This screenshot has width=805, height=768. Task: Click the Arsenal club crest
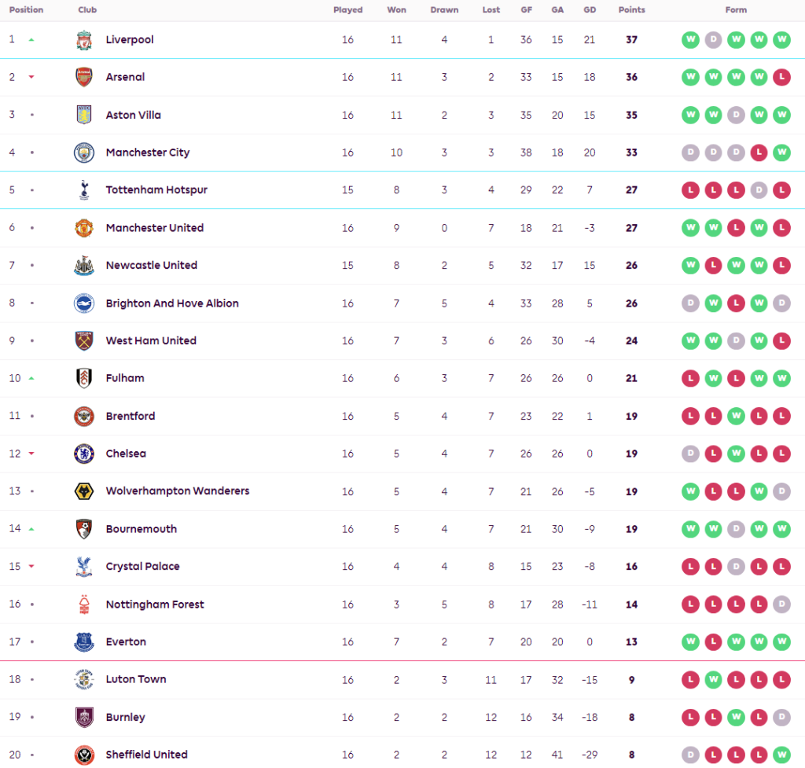84,77
